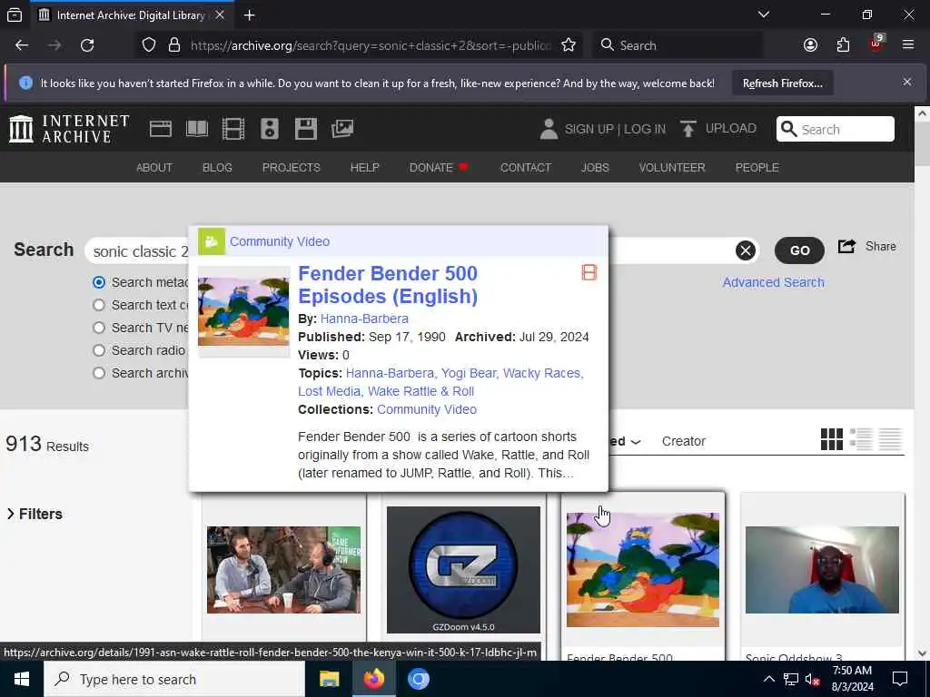Switch to compact list view
Image resolution: width=930 pixels, height=697 pixels.
click(x=890, y=439)
